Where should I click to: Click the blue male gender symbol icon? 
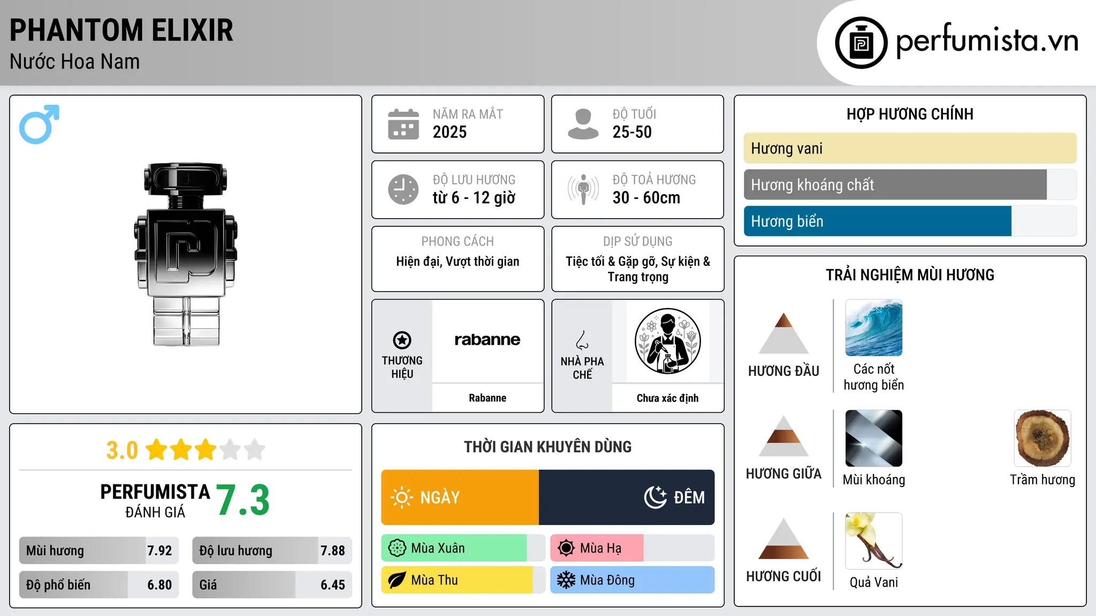39,124
